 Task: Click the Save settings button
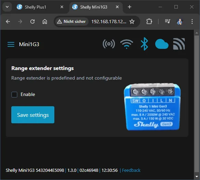point(33,115)
